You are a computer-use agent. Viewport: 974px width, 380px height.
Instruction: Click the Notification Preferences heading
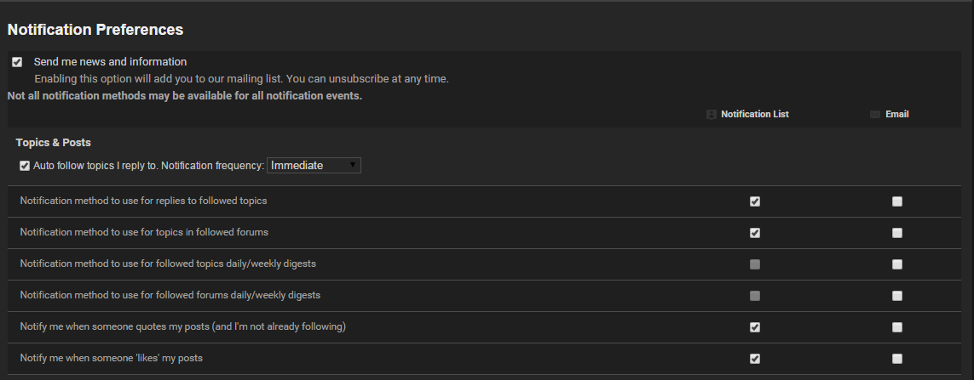95,30
